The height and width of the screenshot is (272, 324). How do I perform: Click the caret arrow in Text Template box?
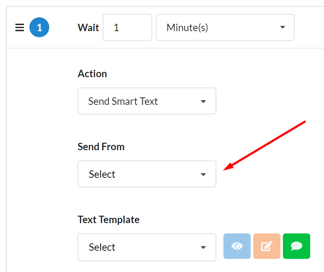click(x=203, y=248)
